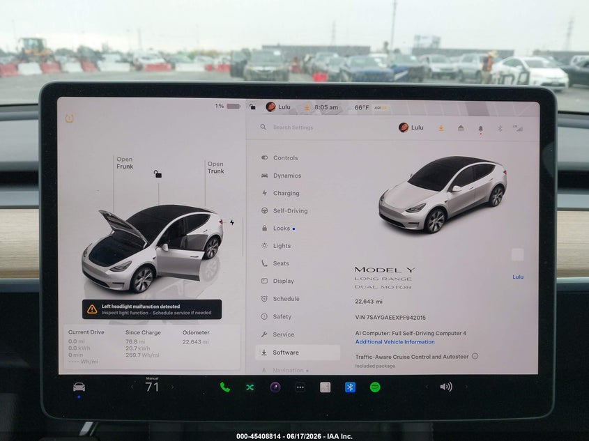Tap the silver Model Y image in settings
The image size is (589, 441).
point(443,194)
